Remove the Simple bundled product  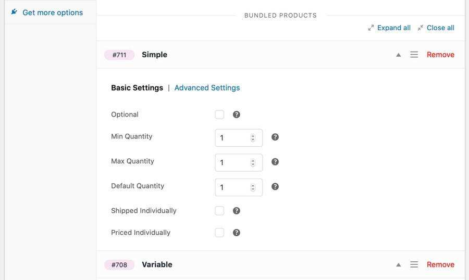[440, 55]
